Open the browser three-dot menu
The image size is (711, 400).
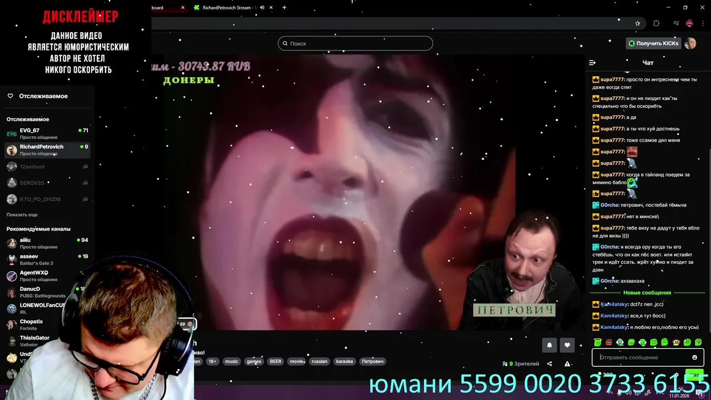tap(703, 23)
